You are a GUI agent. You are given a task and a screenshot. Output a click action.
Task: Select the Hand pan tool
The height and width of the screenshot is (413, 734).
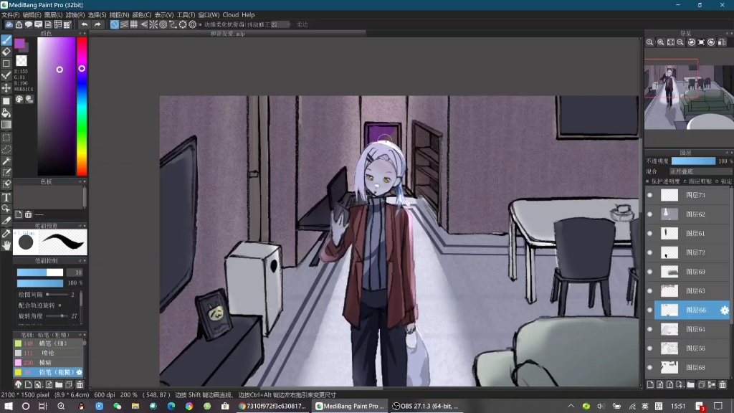click(6, 245)
